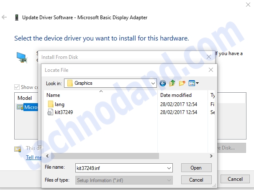This screenshot has width=254, height=190.
Task: Go back to last folder visited
Action: [163, 83]
